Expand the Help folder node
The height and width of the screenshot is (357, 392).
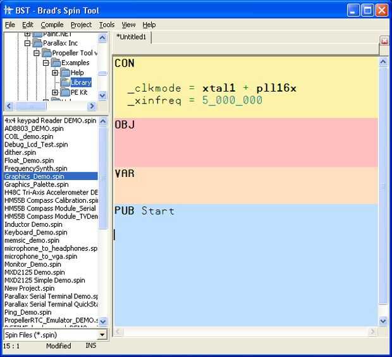point(55,73)
